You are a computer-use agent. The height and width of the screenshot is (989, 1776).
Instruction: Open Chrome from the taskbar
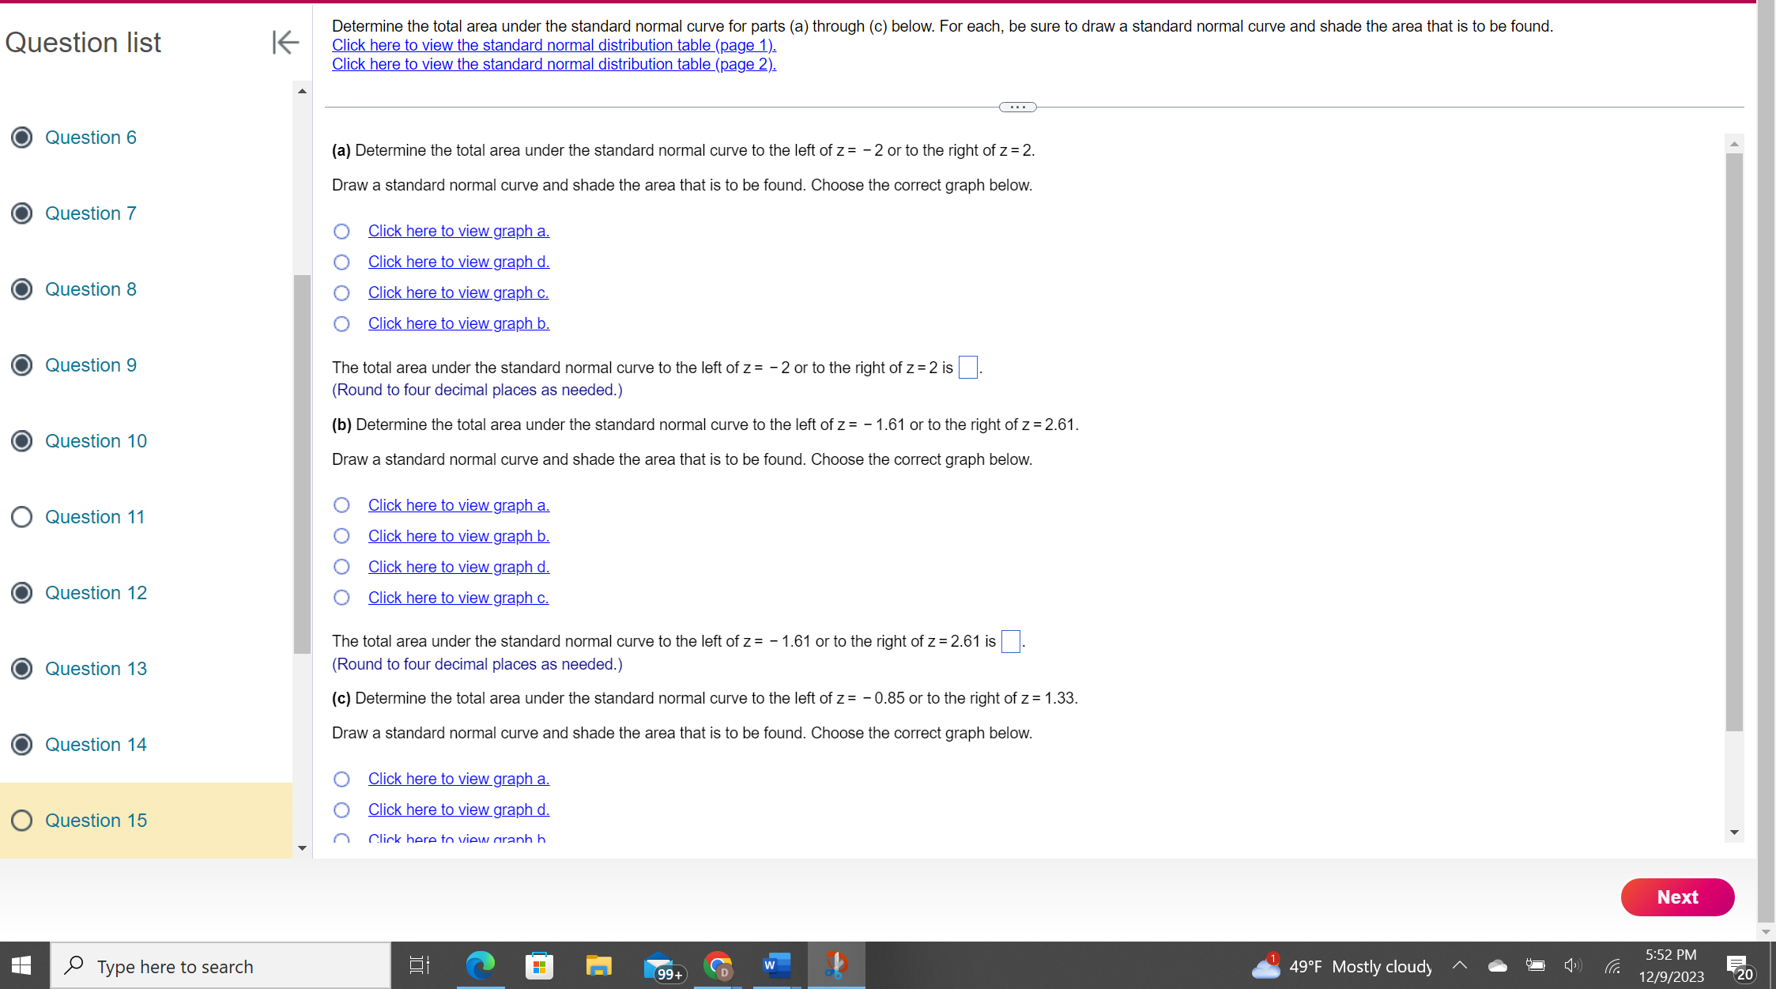[x=718, y=965]
